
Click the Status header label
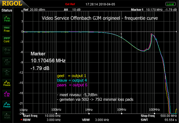tap(7, 10)
